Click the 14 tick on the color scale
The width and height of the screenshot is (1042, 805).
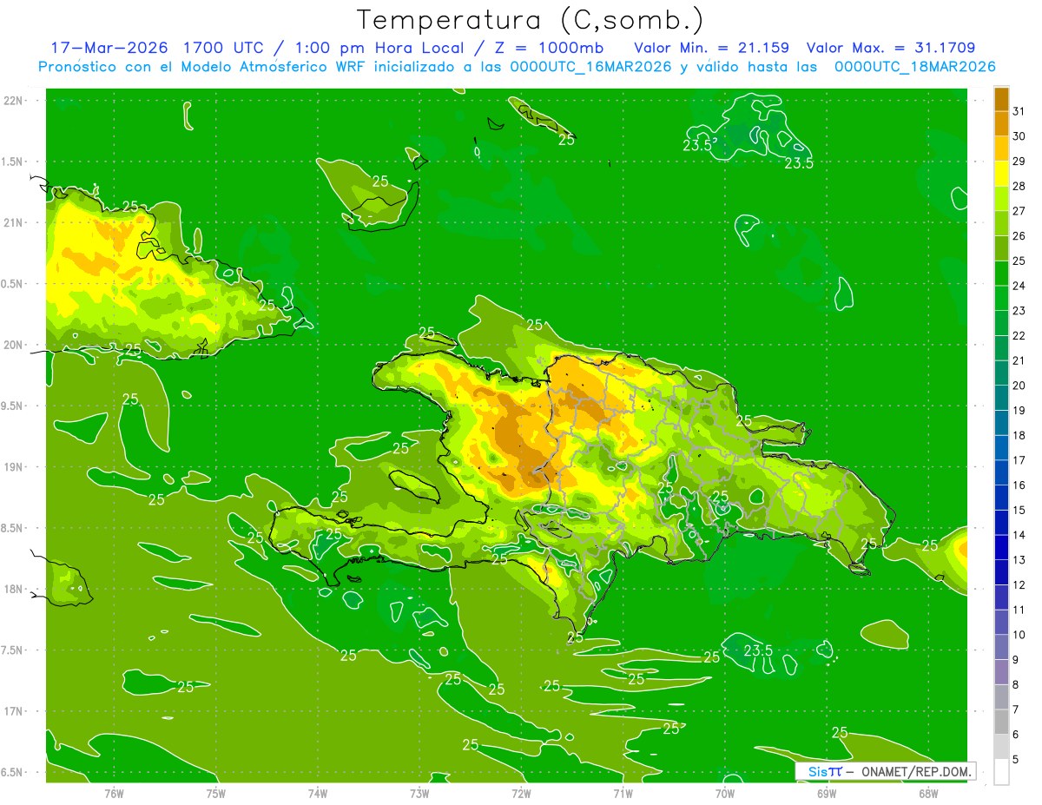(1019, 535)
